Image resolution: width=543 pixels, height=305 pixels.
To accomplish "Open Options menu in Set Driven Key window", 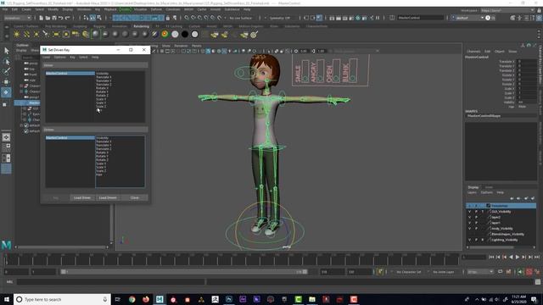I will [x=59, y=57].
